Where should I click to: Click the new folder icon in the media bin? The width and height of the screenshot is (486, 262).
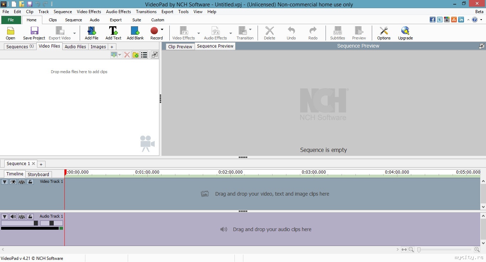[x=136, y=55]
